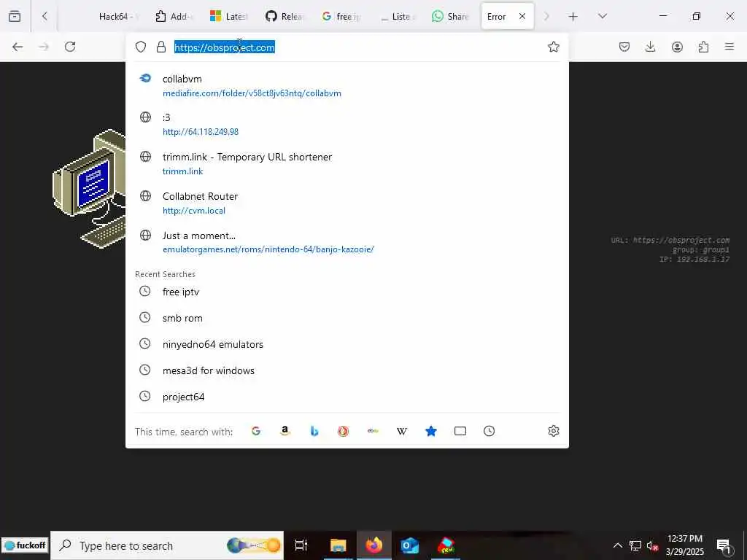Select the http://64.118.249.98 suggestion

tap(347, 124)
